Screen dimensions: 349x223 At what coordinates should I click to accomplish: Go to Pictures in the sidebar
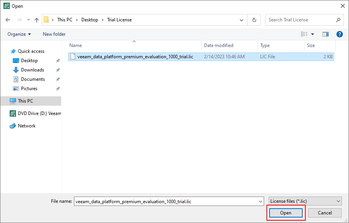(29, 89)
